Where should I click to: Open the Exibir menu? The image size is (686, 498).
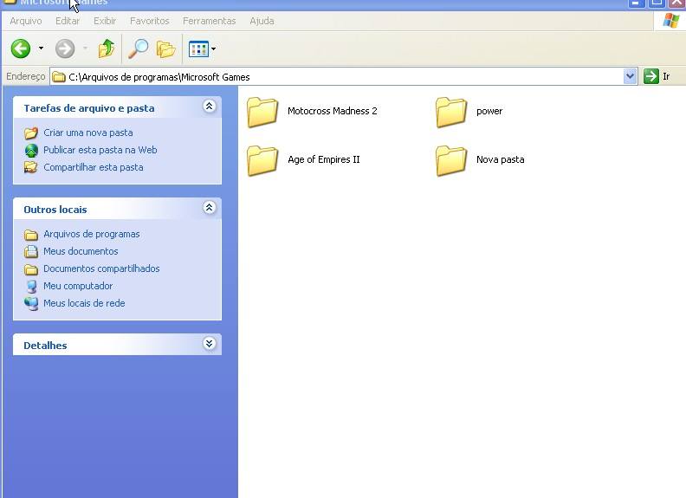coord(105,21)
